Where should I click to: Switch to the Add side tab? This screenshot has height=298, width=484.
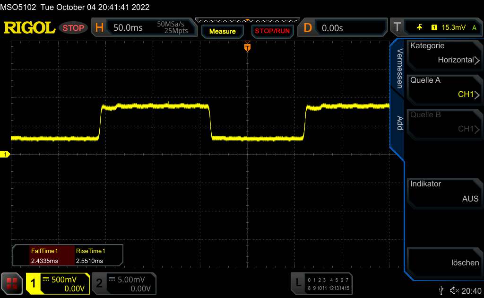tap(399, 123)
